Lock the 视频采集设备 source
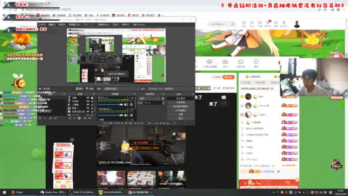Screen dimensions: 348x196 (92, 112)
